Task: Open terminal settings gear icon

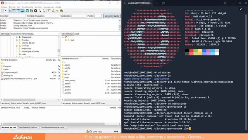Action: [225, 3]
